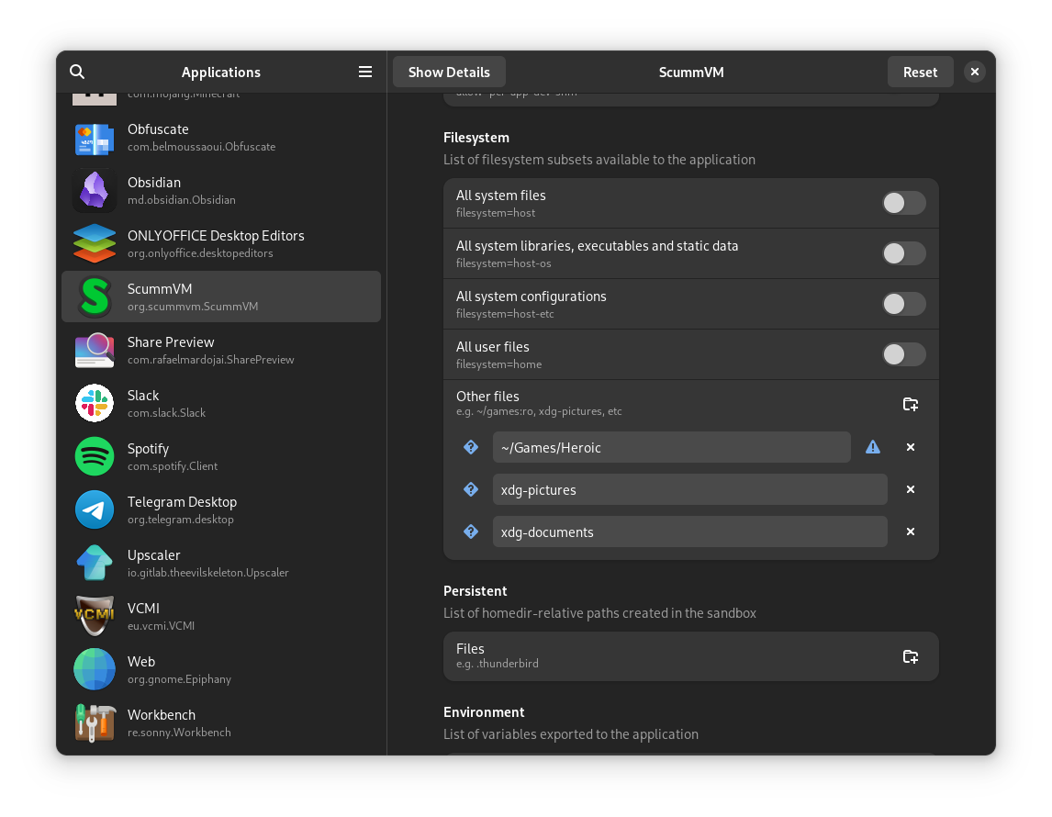The height and width of the screenshot is (817, 1052).
Task: Select the ONLYOFFICE Desktop Editors icon
Action: click(x=95, y=243)
